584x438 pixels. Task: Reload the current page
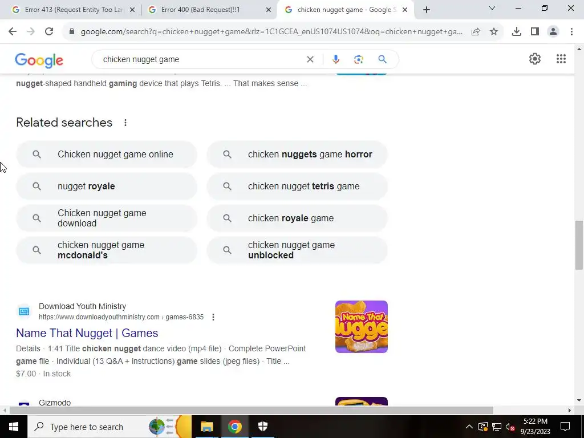[x=49, y=32]
